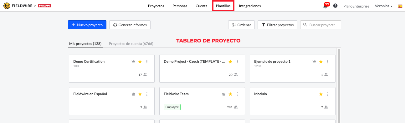Toggle favorite star on Demo Project - Czech
The width and height of the screenshot is (405, 123).
(x=230, y=61)
